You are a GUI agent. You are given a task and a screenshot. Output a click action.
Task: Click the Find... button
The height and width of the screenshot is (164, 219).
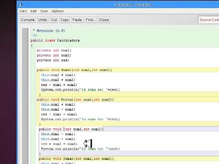coord(90,20)
